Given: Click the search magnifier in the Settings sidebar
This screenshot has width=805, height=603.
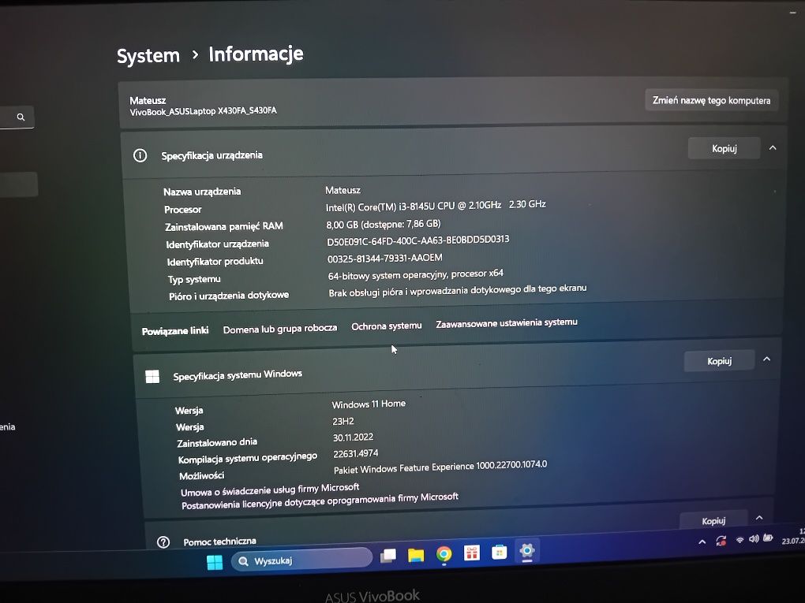Looking at the screenshot, I should pyautogui.click(x=21, y=117).
